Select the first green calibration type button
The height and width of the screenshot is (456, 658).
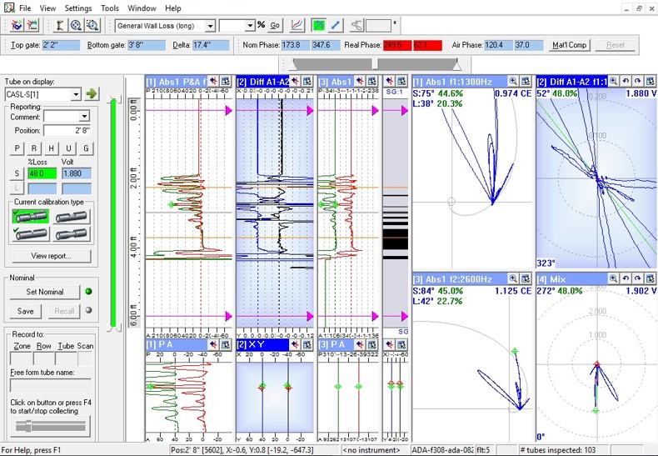point(30,216)
